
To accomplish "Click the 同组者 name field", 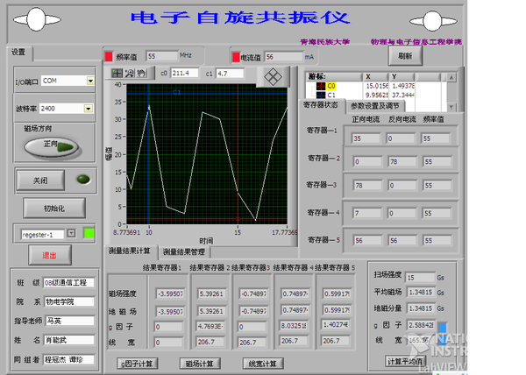I will [x=68, y=359].
